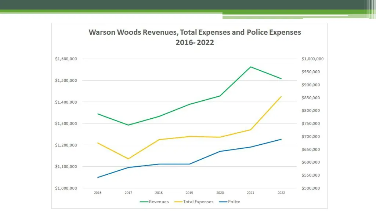Select the Revenues legend entry

pos(159,202)
